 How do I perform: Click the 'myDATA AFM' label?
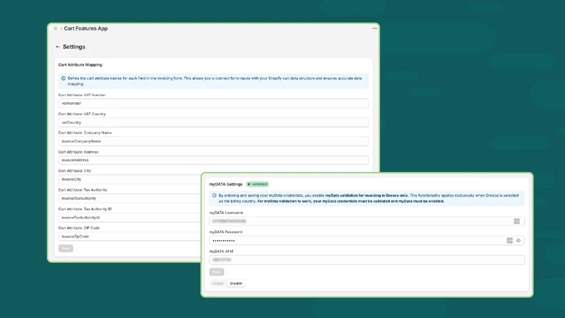tap(221, 252)
